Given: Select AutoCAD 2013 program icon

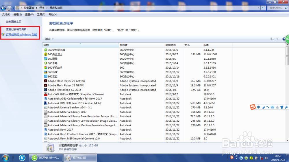Looking at the screenshot, I should pyautogui.click(x=46, y=94).
